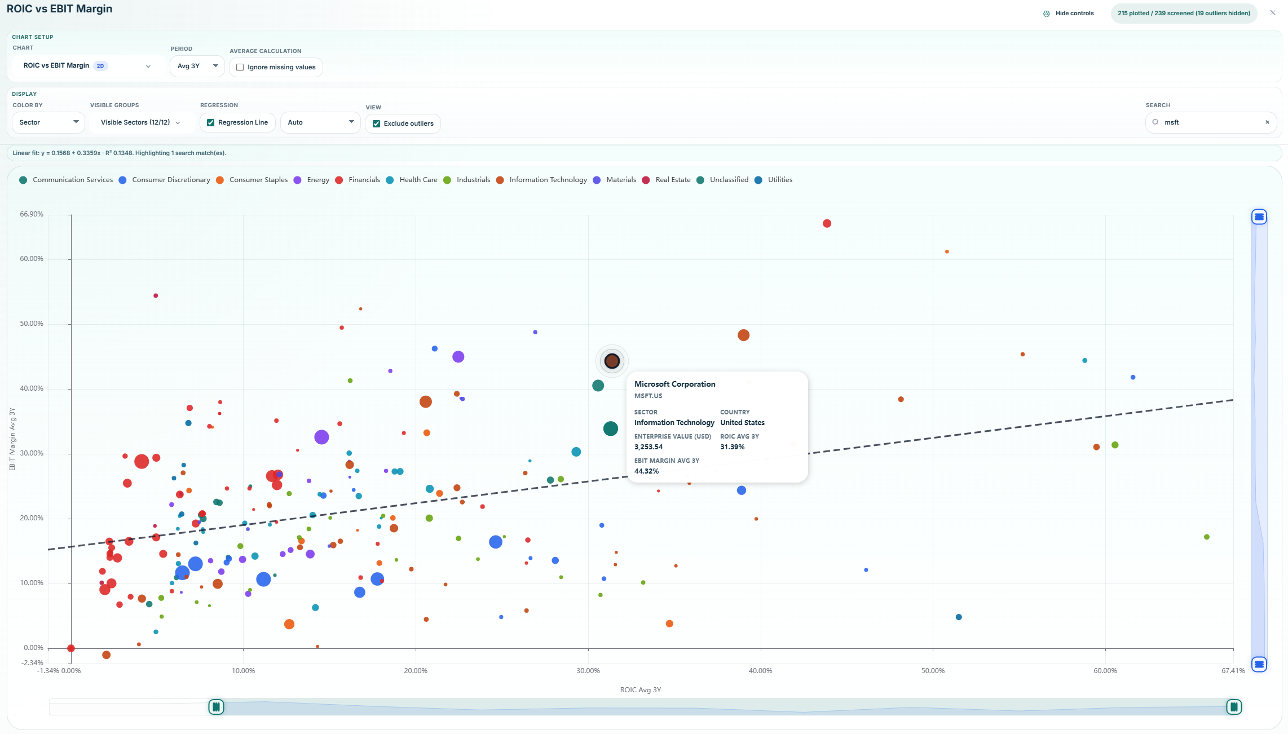The width and height of the screenshot is (1288, 734).
Task: Click the msft search input field
Action: pos(1211,122)
